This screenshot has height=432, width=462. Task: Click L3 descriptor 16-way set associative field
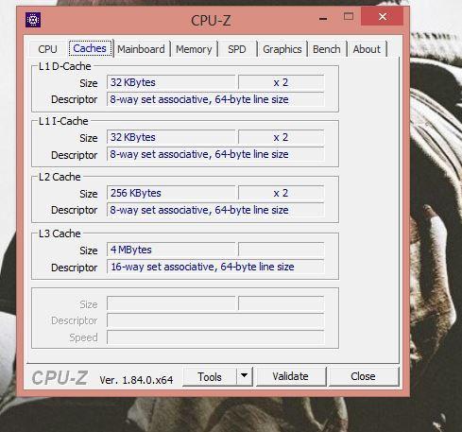point(215,267)
